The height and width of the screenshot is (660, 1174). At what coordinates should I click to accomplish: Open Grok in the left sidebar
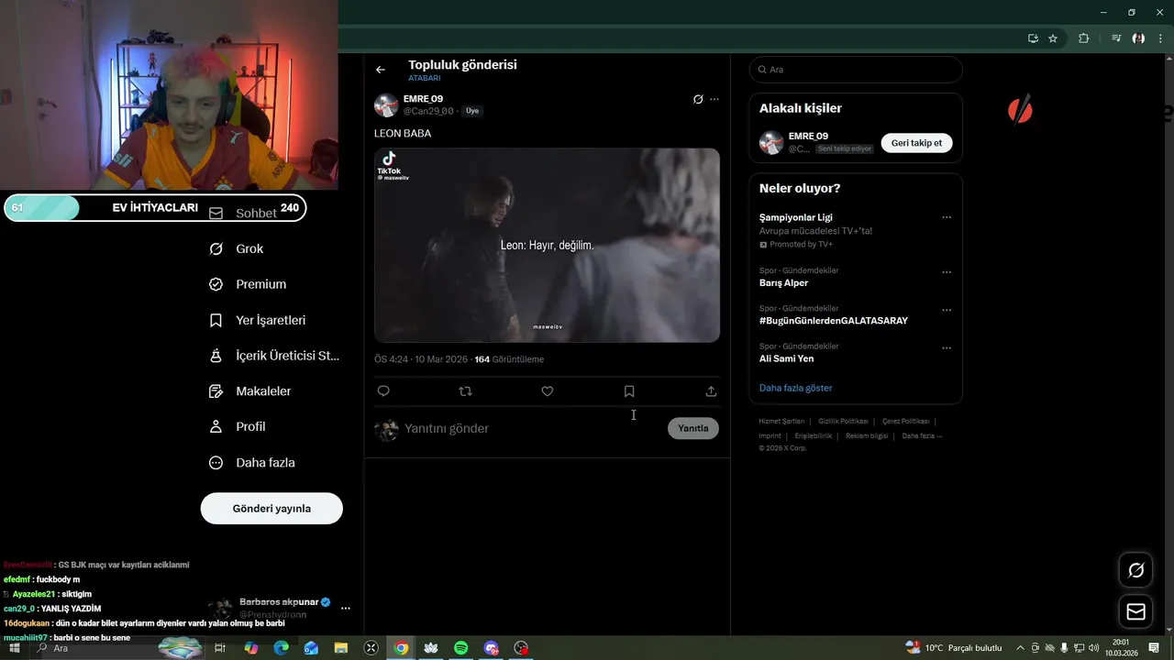237,248
